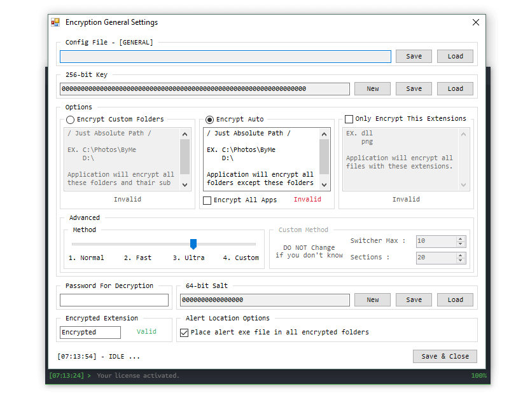Increase the Switcher Max value
This screenshot has width=523, height=419.
point(461,239)
